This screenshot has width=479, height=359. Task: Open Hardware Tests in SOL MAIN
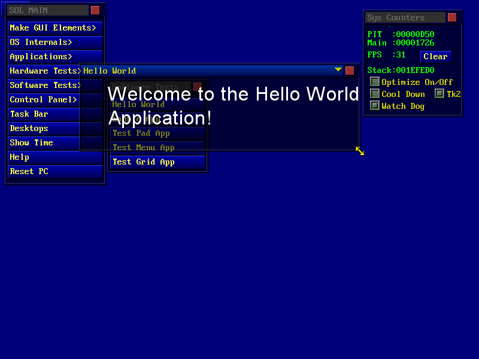click(x=44, y=71)
